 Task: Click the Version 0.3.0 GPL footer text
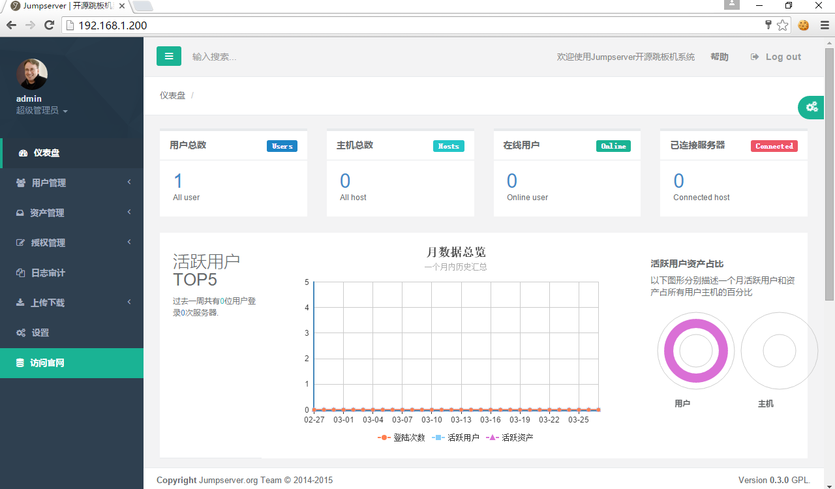(x=774, y=480)
